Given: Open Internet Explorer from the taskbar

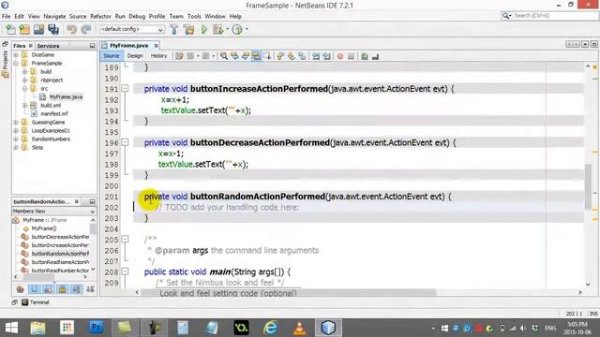Looking at the screenshot, I should tap(270, 328).
